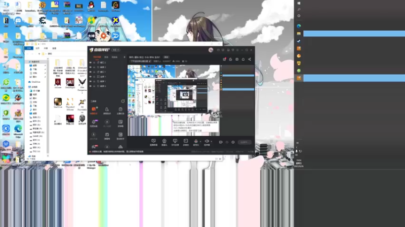Open the NEW-badged tool in the second toolbox row
The image size is (405, 227).
pos(94,123)
